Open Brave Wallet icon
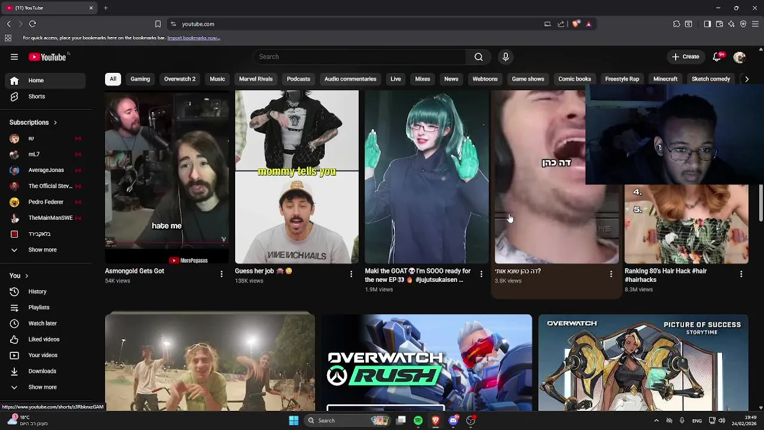The image size is (764, 430). pos(719,24)
